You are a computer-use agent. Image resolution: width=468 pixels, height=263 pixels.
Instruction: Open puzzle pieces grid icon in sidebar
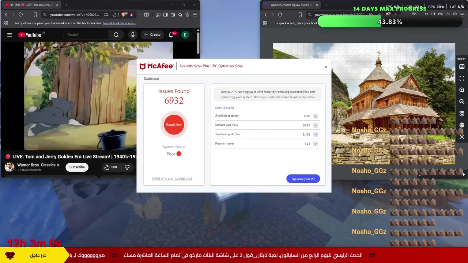pos(462,113)
